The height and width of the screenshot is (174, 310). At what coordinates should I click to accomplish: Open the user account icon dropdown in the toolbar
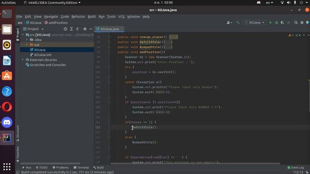(229, 23)
